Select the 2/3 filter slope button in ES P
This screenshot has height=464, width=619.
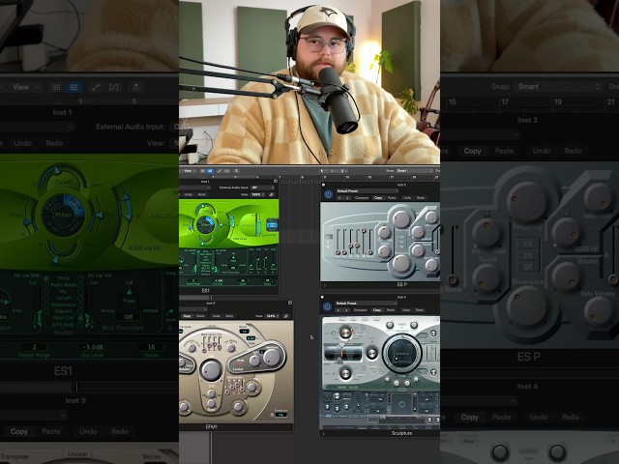401,242
